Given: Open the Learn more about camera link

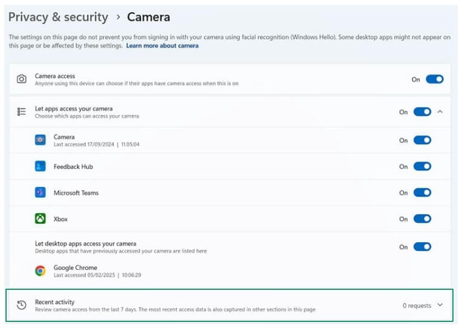Looking at the screenshot, I should coord(162,46).
